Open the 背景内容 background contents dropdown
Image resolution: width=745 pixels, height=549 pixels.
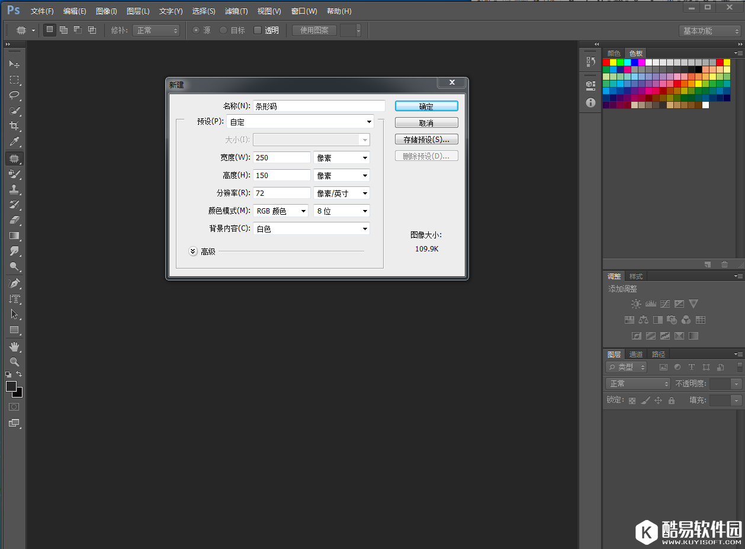tap(312, 228)
